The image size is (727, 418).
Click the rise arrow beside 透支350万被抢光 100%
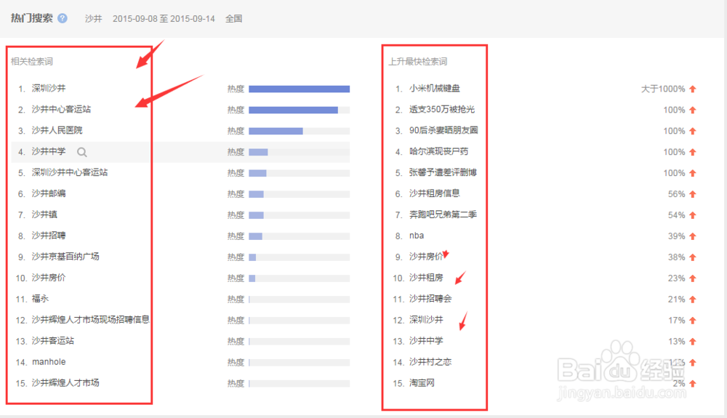693,110
